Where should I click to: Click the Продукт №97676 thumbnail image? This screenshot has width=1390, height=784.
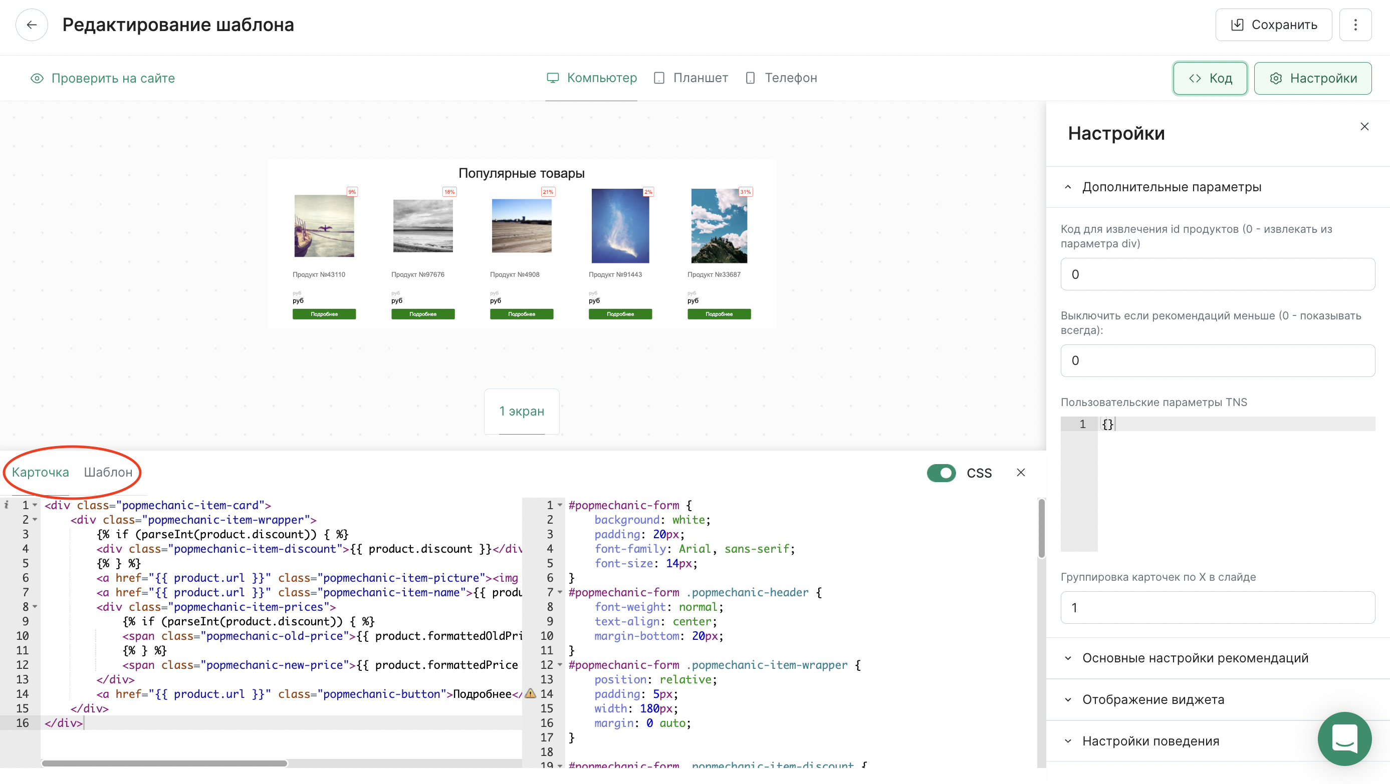coord(423,226)
